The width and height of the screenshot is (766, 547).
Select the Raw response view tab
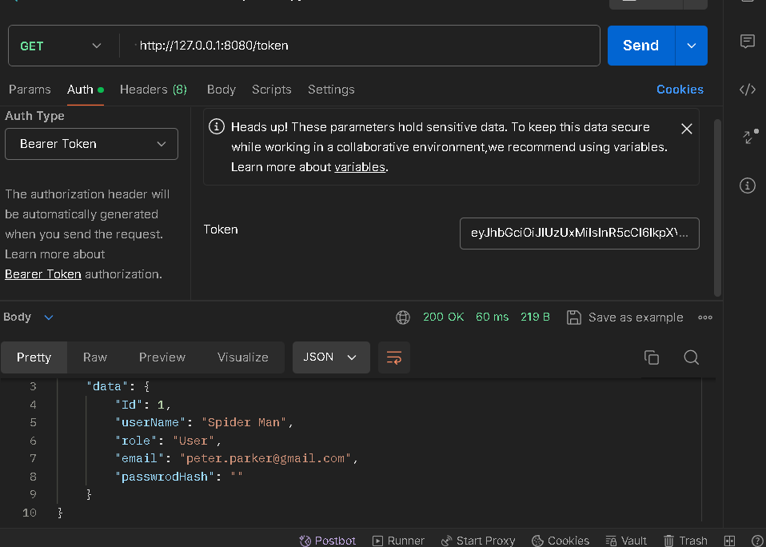(x=95, y=357)
